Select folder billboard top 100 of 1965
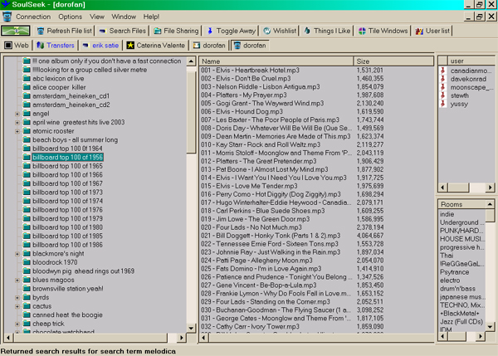 coord(68,166)
